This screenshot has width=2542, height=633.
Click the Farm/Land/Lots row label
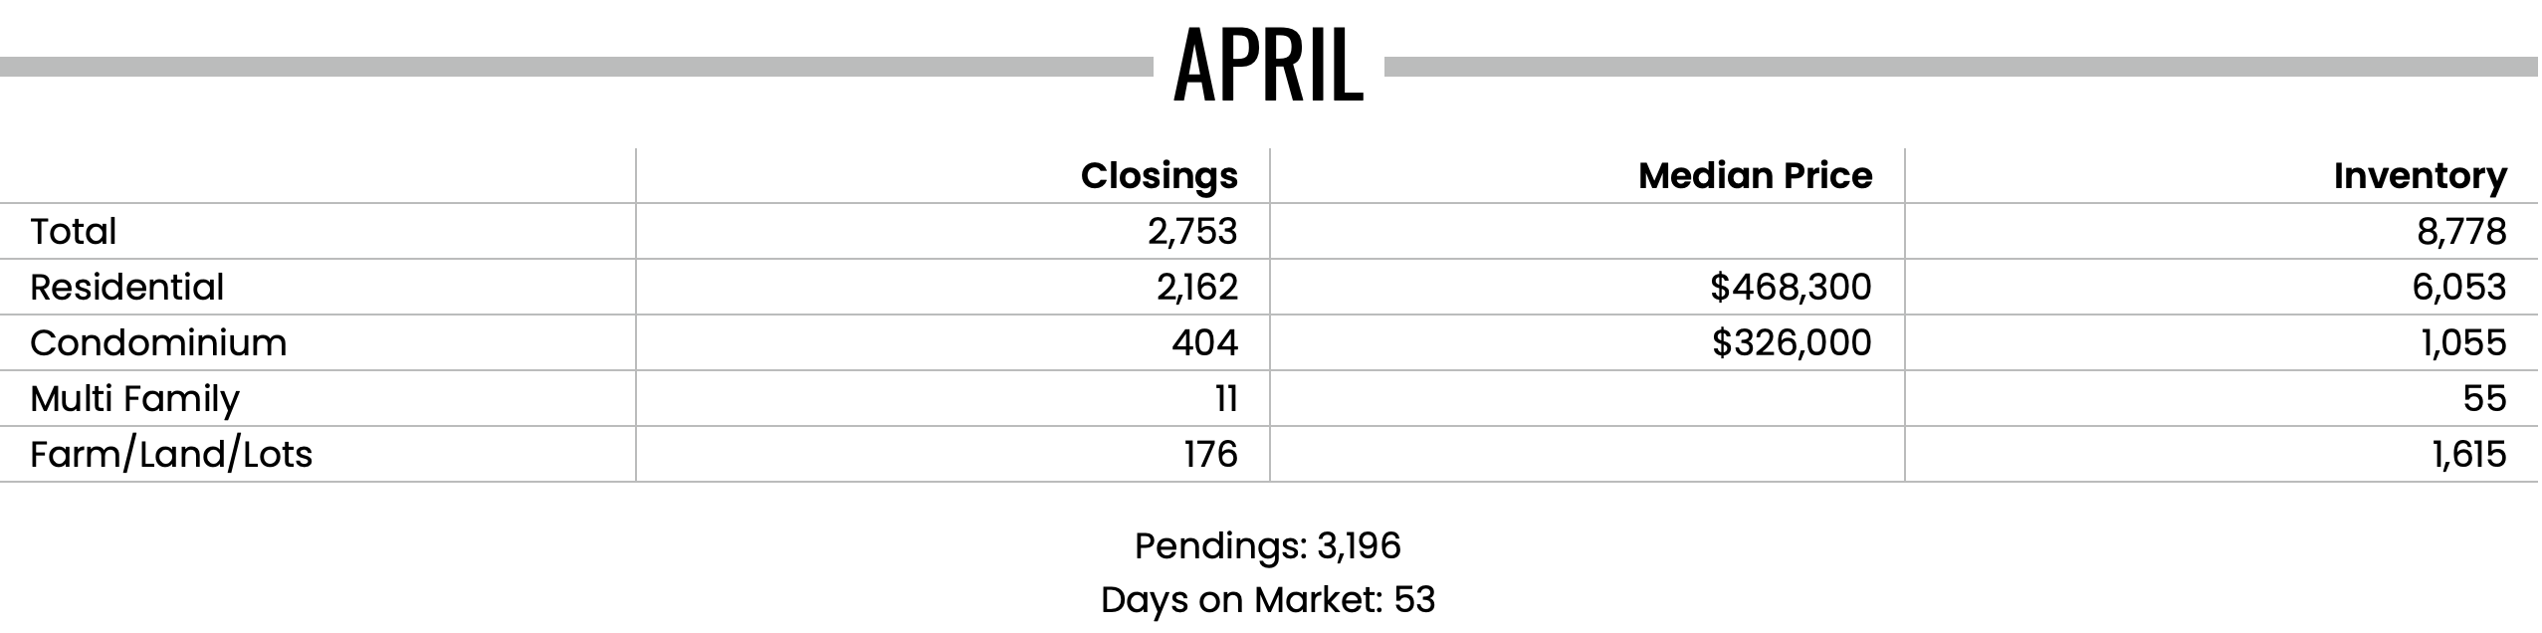coord(171,455)
